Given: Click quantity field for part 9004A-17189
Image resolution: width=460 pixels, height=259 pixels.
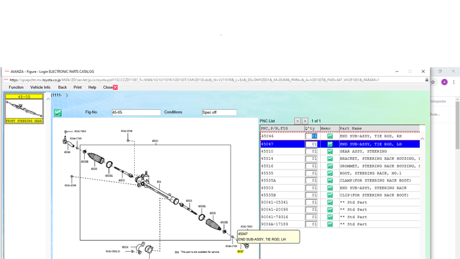Looking at the screenshot, I should (x=311, y=224).
